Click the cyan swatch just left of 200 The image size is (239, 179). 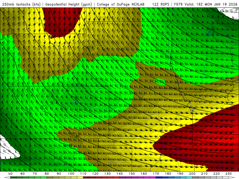tap(189, 178)
